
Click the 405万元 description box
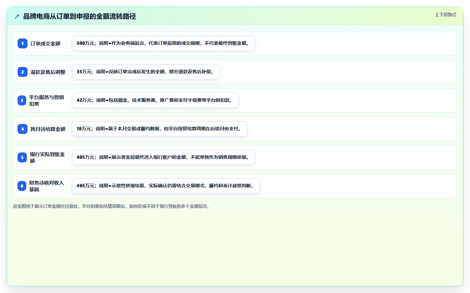pos(164,157)
